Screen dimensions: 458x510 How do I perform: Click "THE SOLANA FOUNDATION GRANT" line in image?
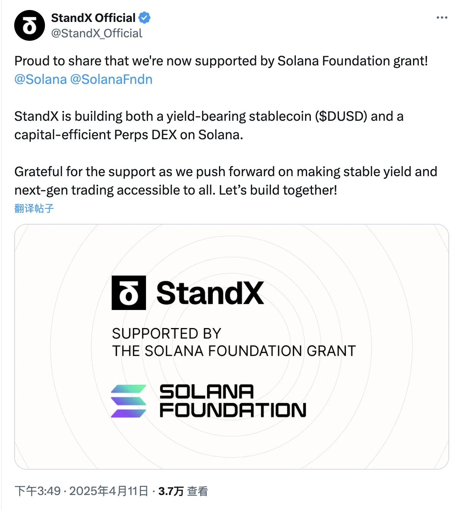click(234, 351)
